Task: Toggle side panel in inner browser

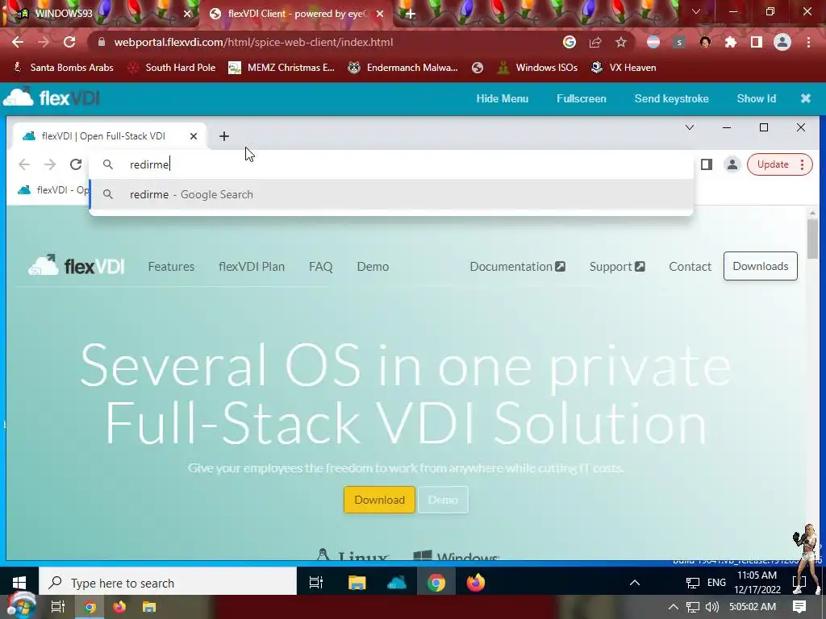Action: 707,164
